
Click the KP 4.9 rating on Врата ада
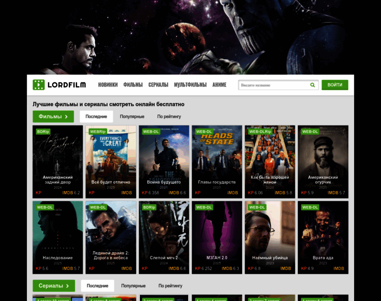[307, 268]
